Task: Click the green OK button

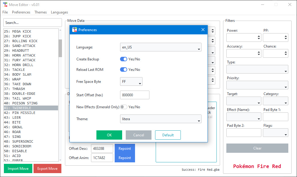Action: click(x=109, y=135)
